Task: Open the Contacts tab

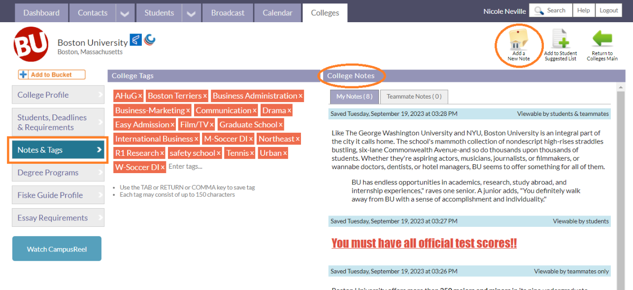Action: coord(93,13)
